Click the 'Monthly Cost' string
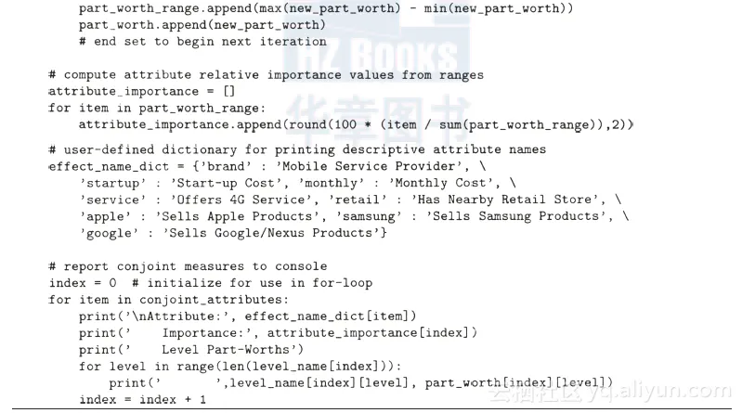The height and width of the screenshot is (413, 742). 441,183
